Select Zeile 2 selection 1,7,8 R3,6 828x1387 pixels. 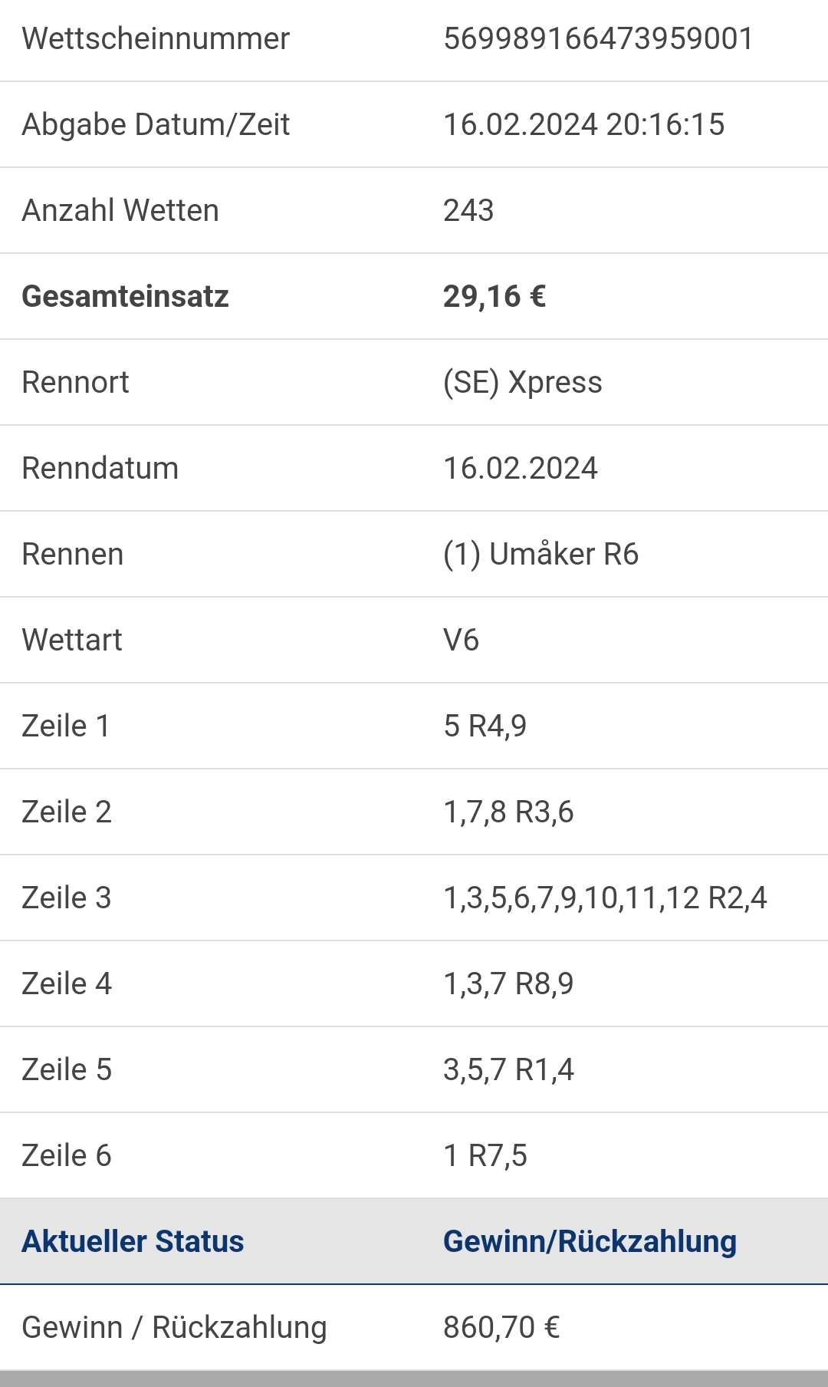point(508,812)
